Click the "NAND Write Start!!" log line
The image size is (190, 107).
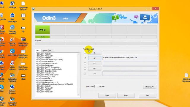click(x=47, y=75)
